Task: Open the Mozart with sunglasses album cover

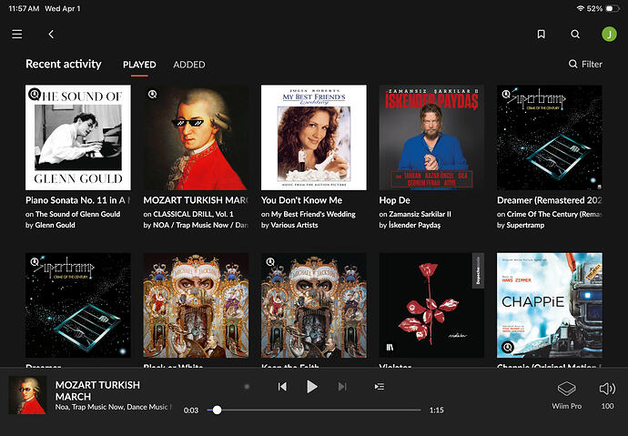Action: (196, 137)
